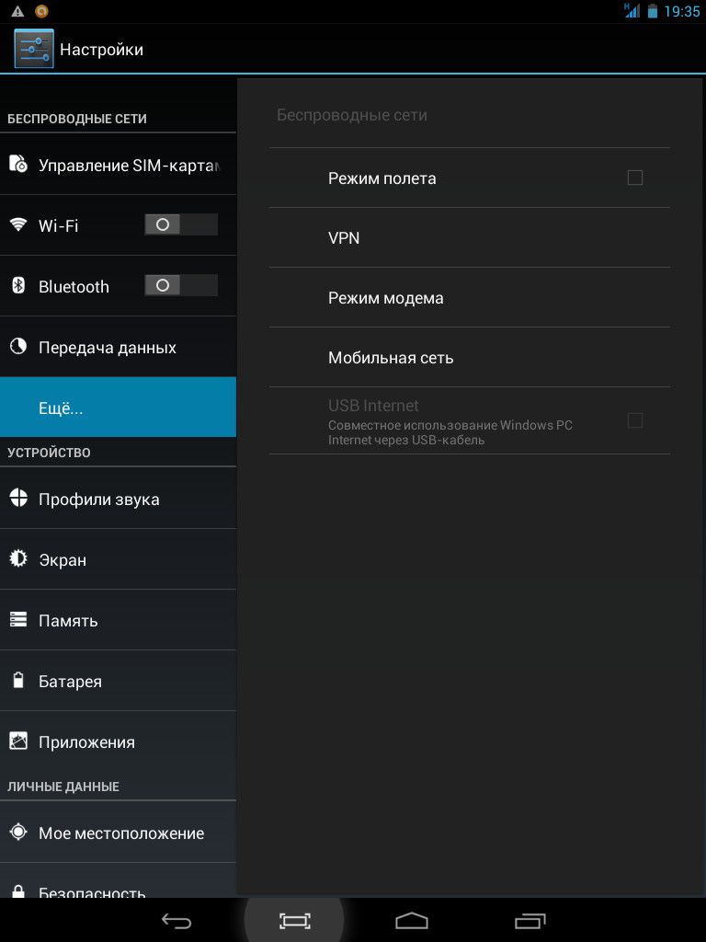Tap the data usage icon
This screenshot has height=942, width=706.
18,347
